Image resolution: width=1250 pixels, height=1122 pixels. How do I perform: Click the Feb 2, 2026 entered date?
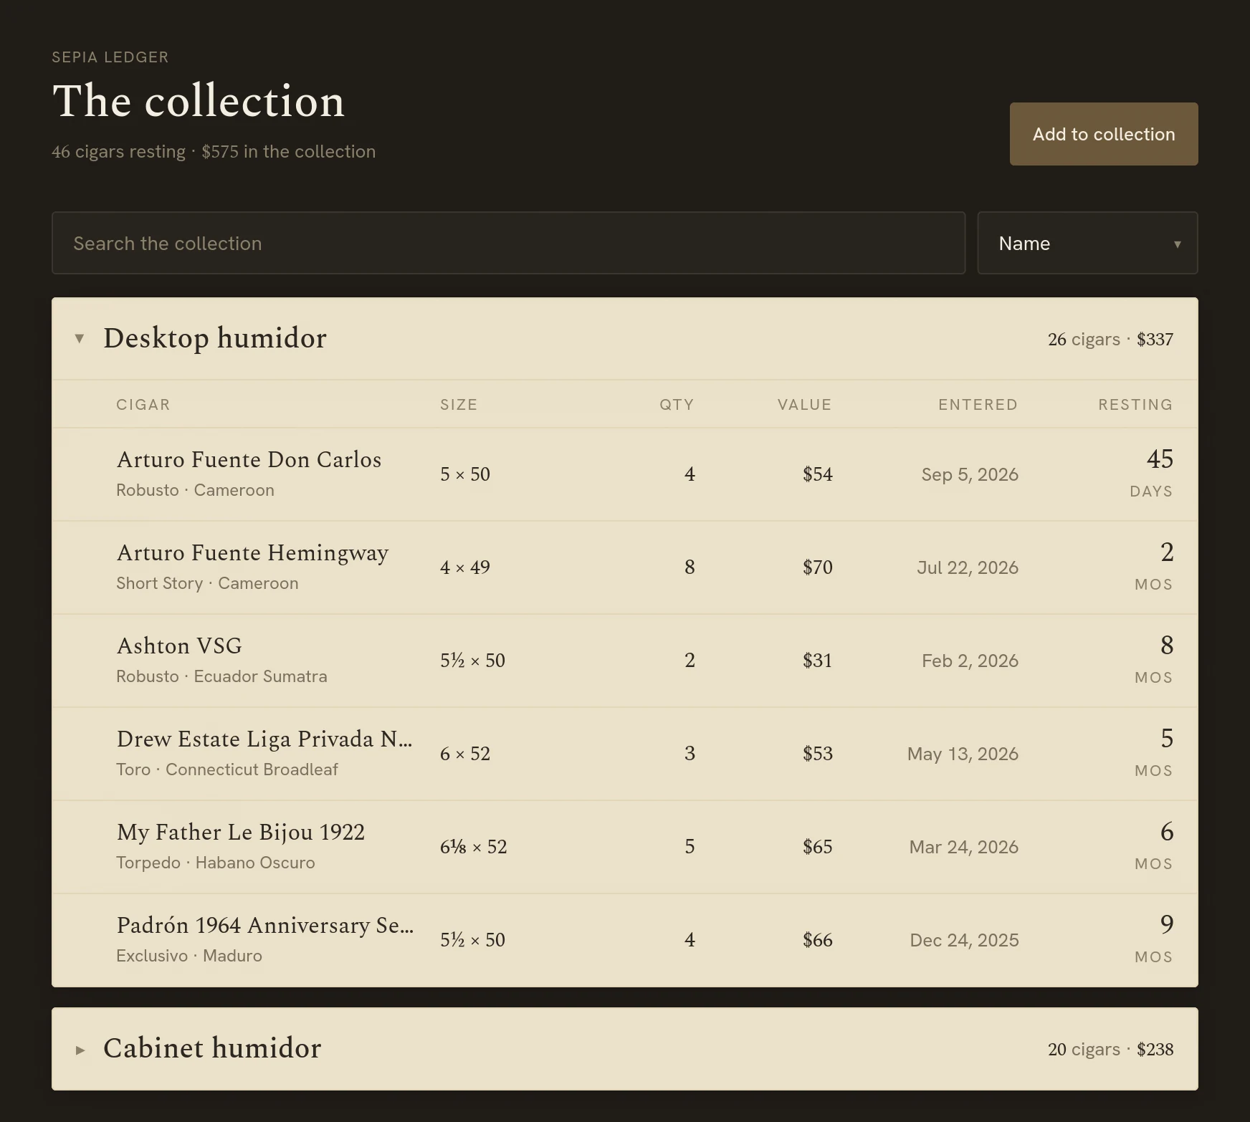coord(970,661)
